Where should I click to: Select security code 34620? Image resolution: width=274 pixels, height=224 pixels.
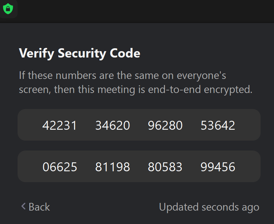(x=113, y=125)
